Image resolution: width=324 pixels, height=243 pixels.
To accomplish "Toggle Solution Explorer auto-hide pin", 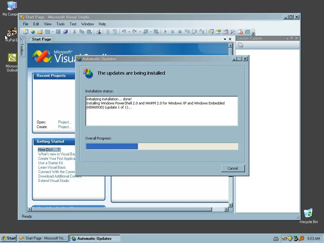I will 291,38.
